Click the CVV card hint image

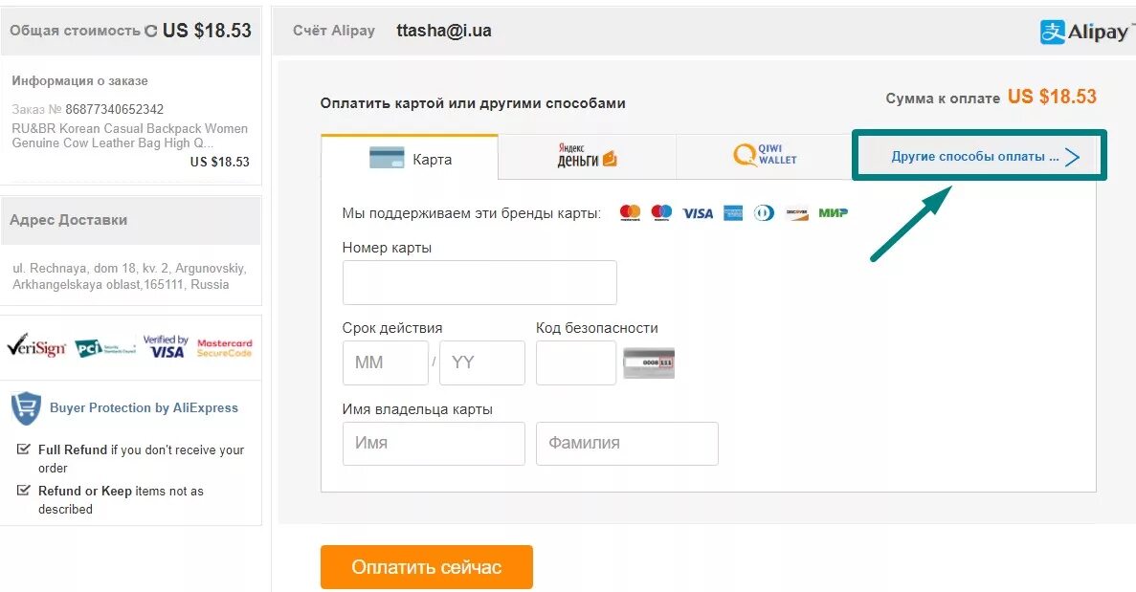pos(649,362)
